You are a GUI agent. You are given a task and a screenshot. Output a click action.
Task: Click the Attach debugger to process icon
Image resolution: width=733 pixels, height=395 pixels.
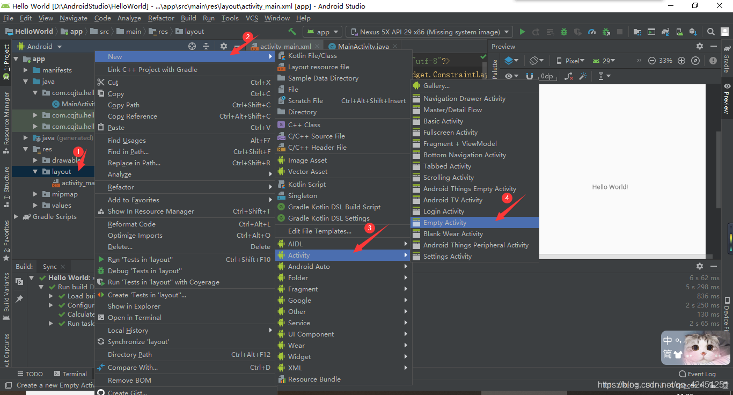(606, 32)
